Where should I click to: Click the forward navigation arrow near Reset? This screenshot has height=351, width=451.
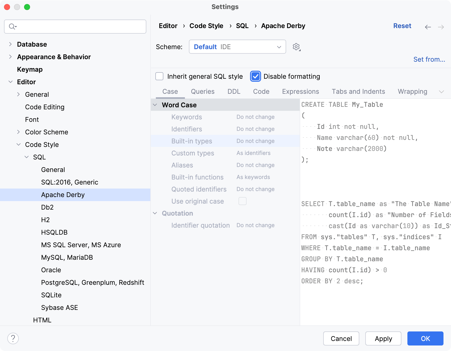pyautogui.click(x=440, y=27)
